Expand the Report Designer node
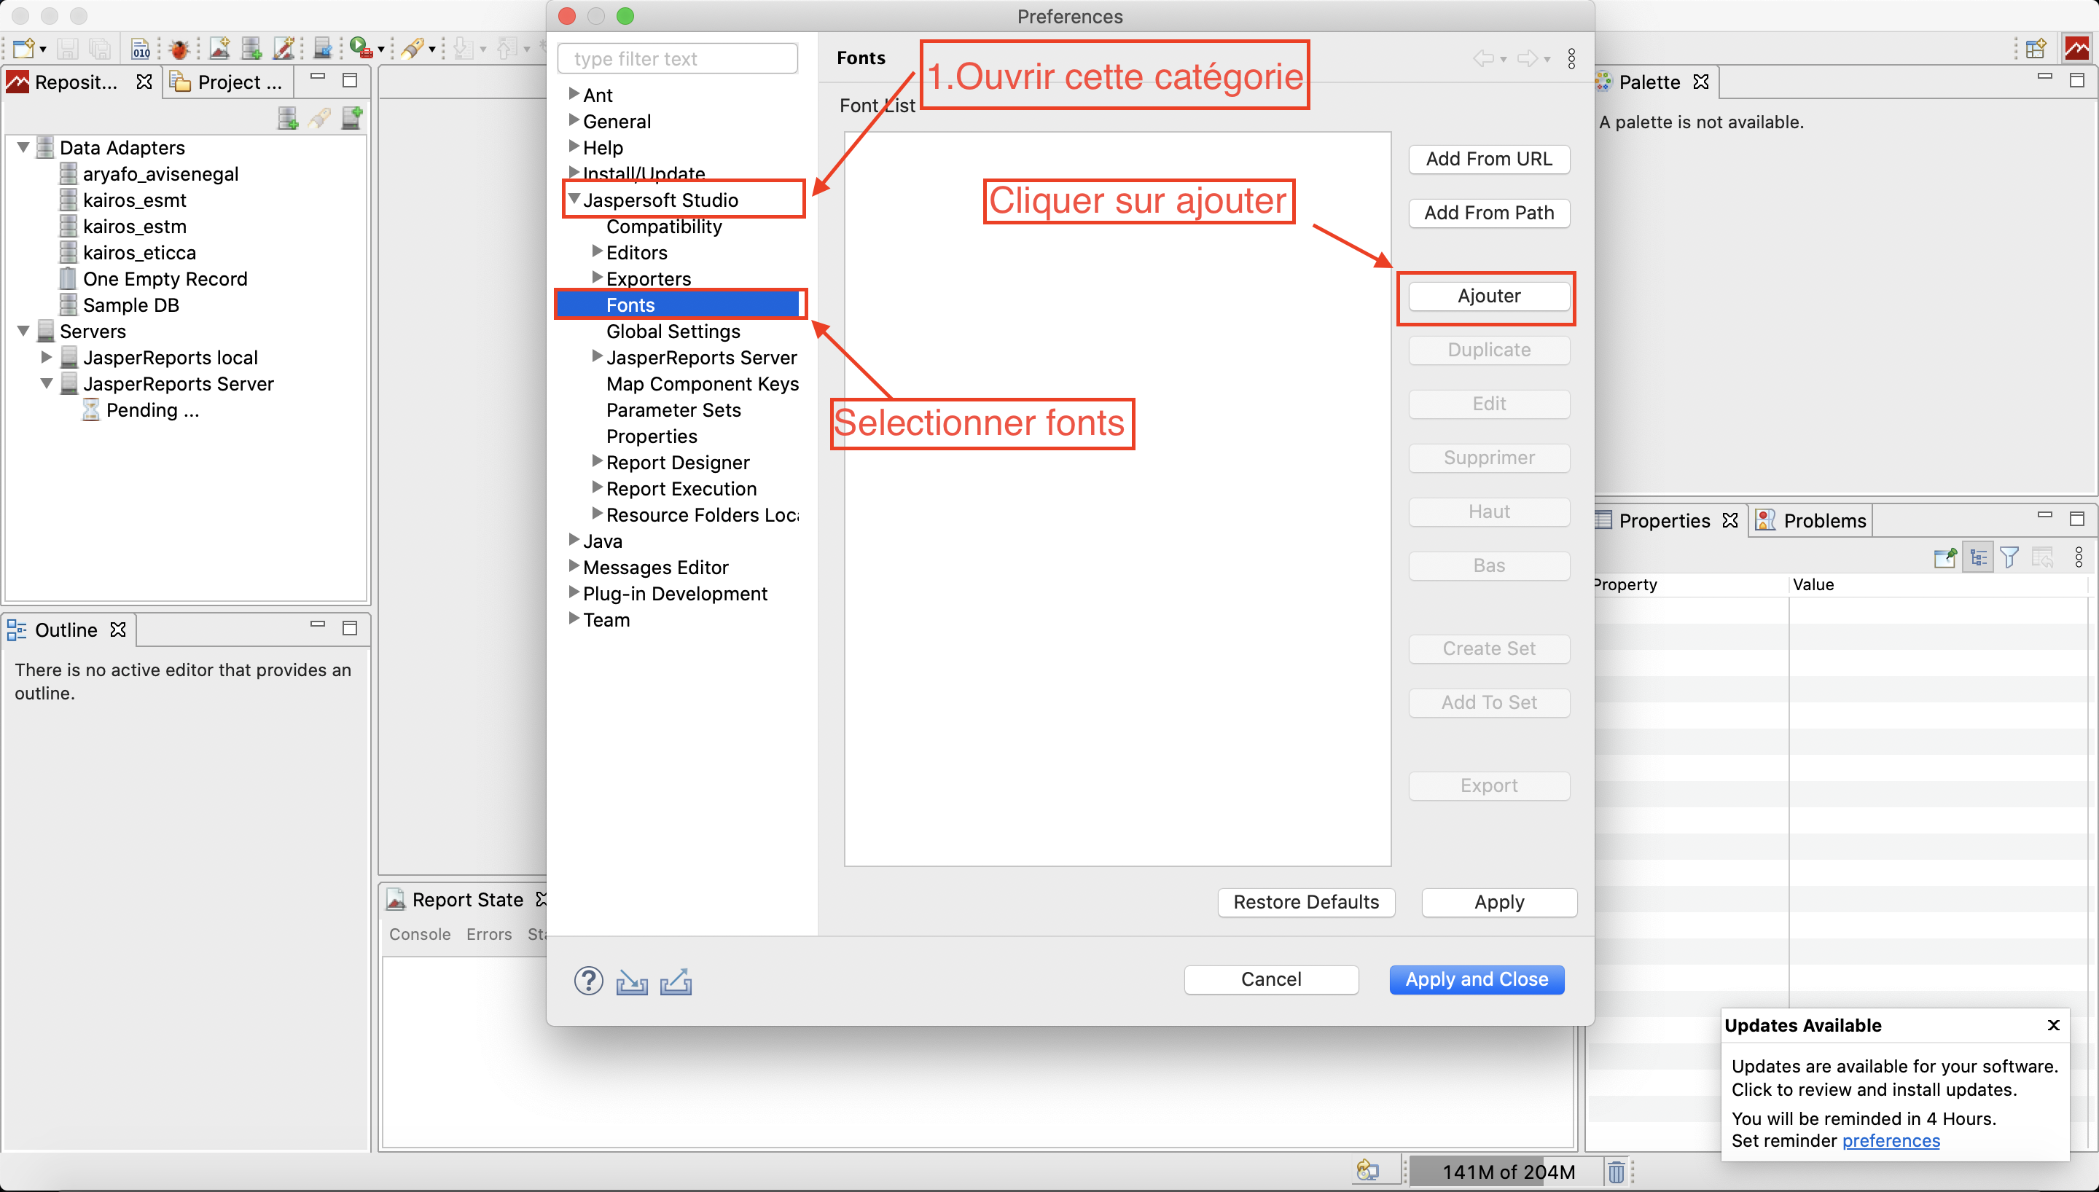Screen dimensions: 2099x1192 pos(597,462)
